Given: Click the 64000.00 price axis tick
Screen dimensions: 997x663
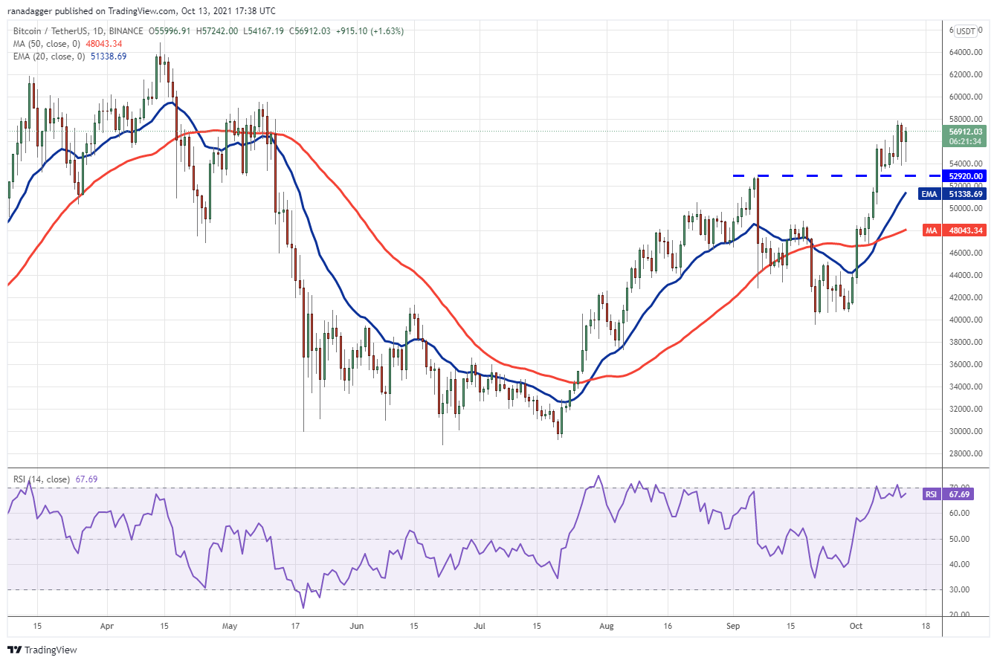Looking at the screenshot, I should [x=966, y=52].
